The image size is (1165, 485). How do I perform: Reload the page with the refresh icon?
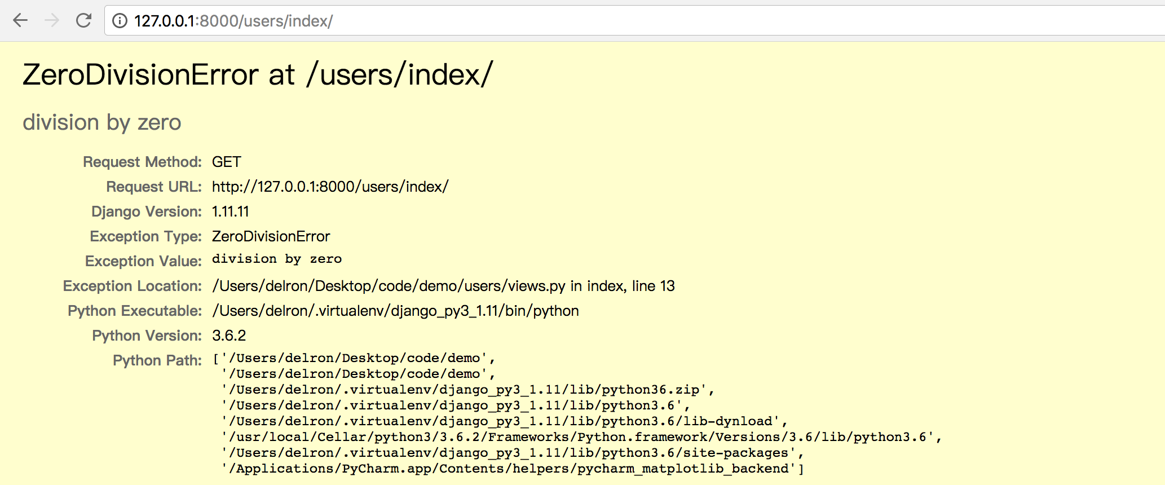pos(83,21)
